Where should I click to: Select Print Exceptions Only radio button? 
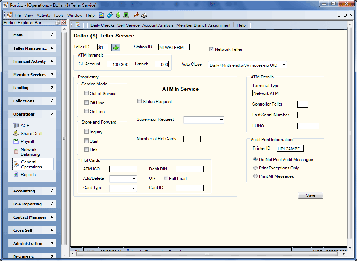(255, 168)
